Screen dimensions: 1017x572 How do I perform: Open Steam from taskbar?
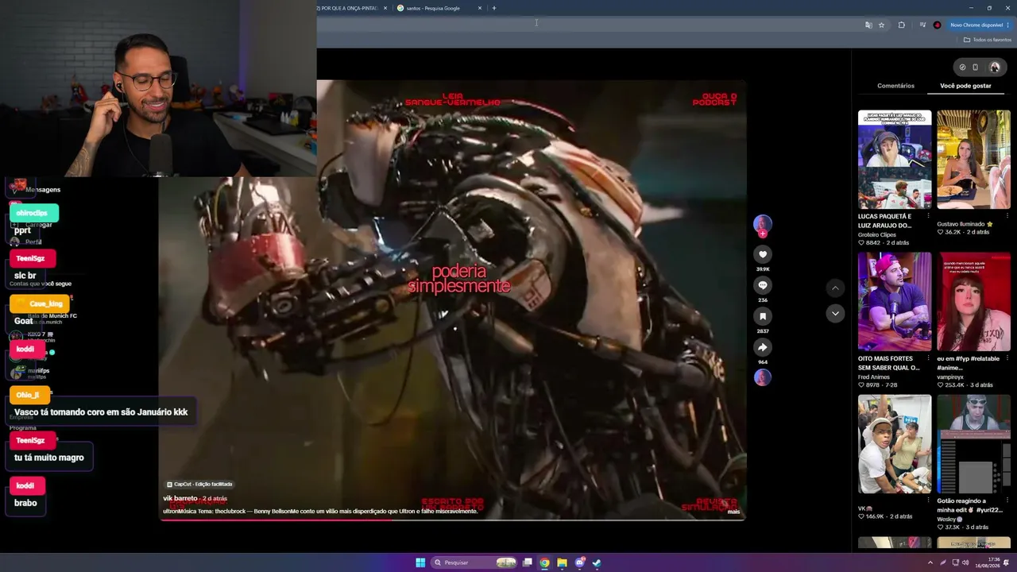pos(597,562)
